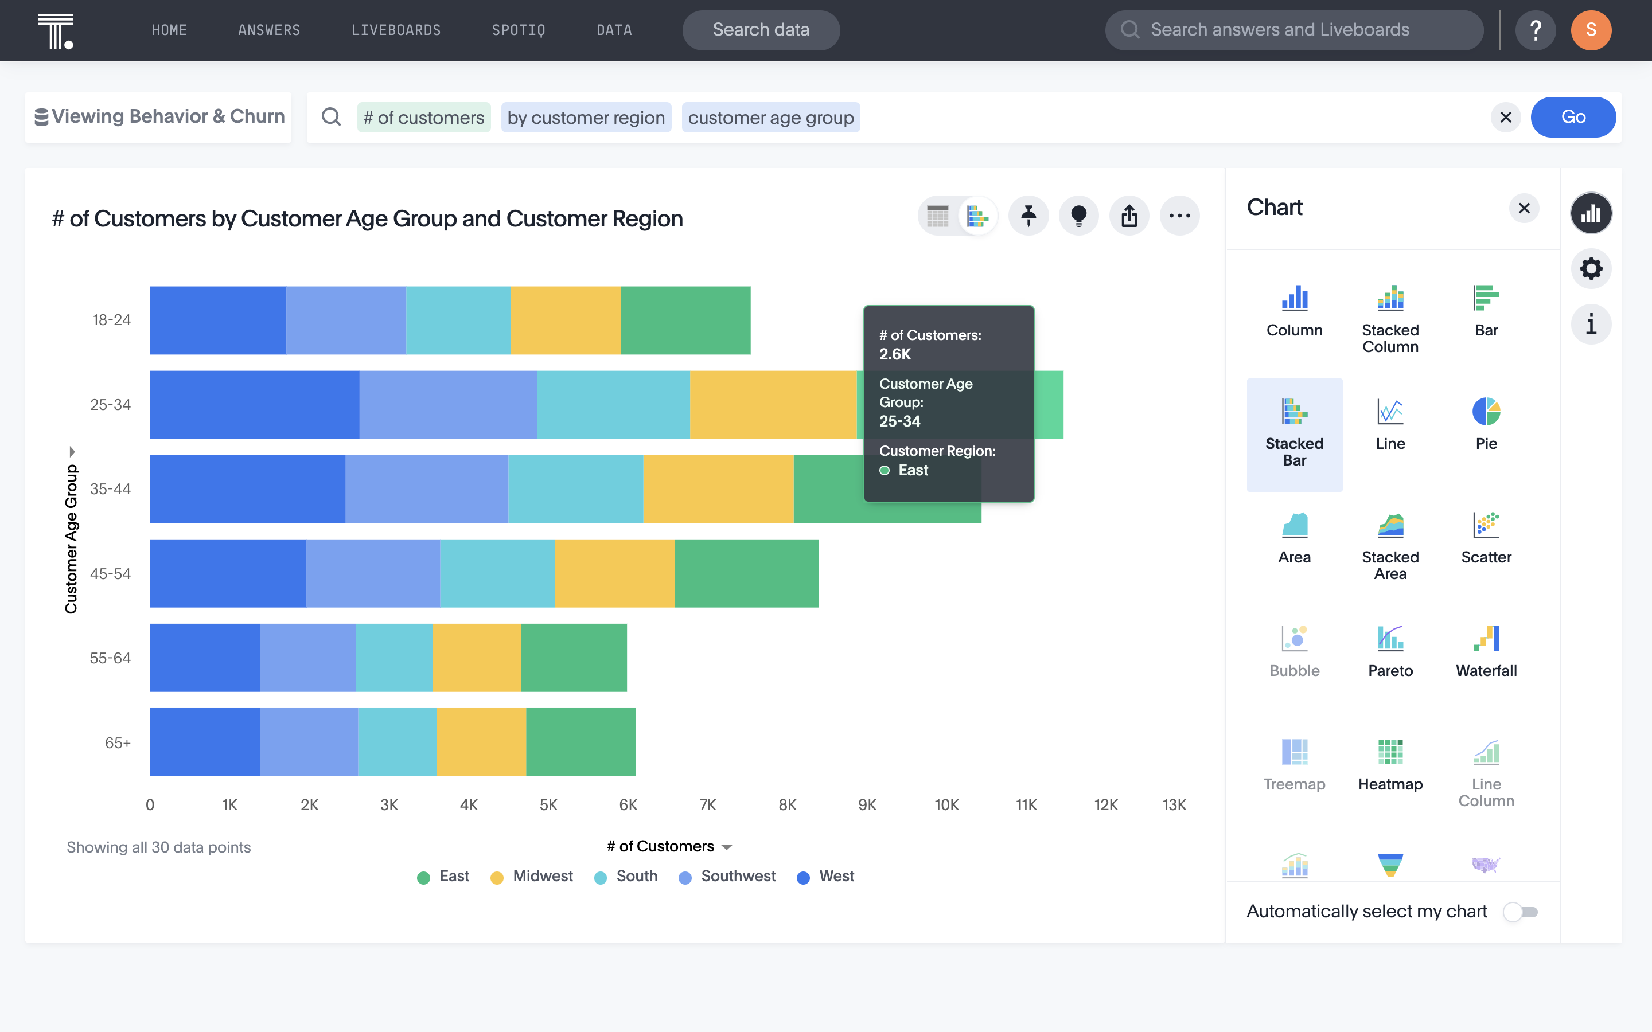Screen dimensions: 1652x1032
Task: Open chart configuration with the gear icon
Action: [x=1592, y=268]
